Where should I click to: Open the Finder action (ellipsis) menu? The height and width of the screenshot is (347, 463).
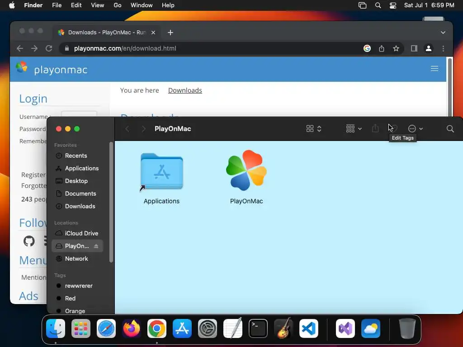[x=415, y=129]
